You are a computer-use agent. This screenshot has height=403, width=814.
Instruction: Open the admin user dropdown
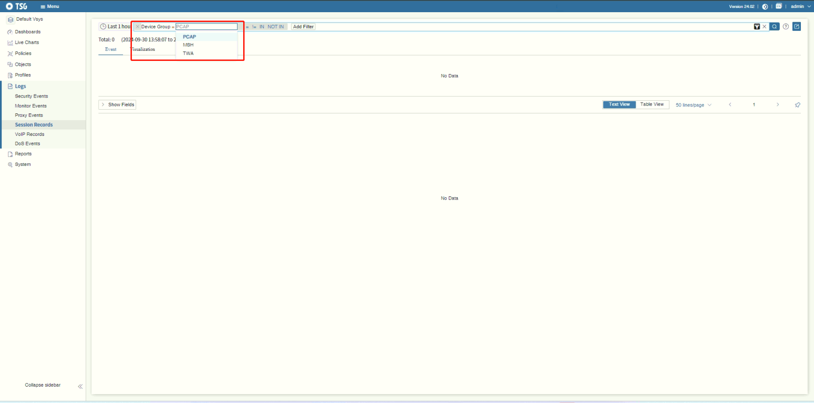[800, 7]
